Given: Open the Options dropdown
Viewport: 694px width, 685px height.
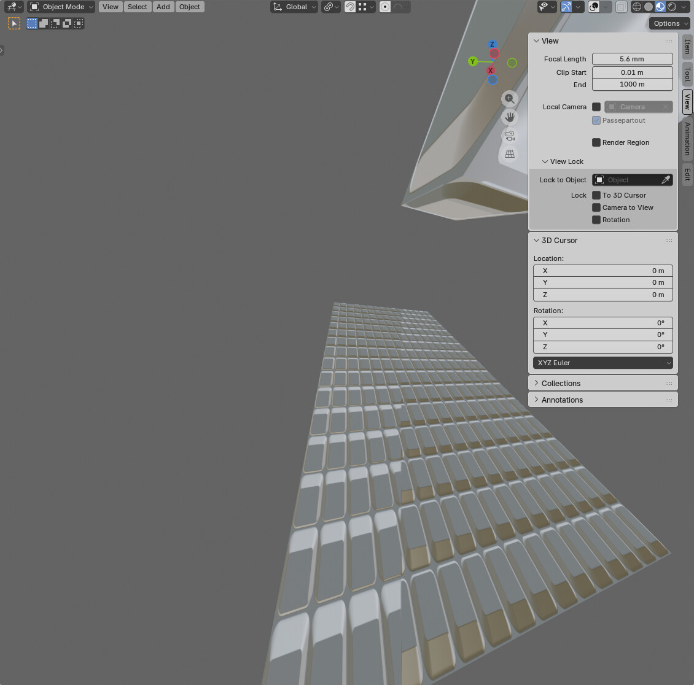Looking at the screenshot, I should 671,23.
